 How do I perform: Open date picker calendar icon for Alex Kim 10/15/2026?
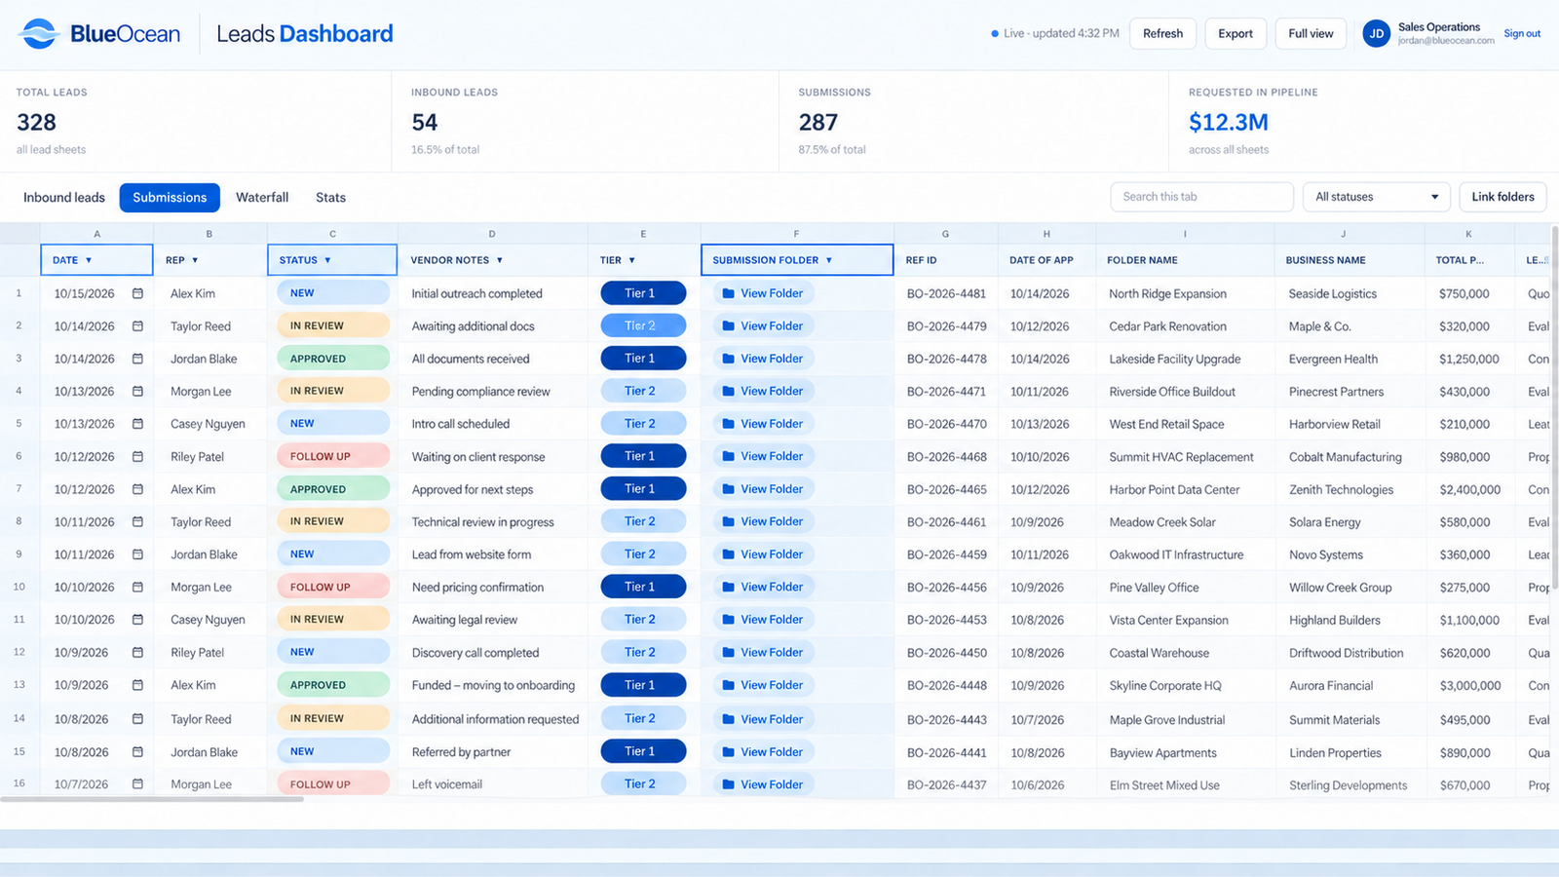[x=137, y=293]
